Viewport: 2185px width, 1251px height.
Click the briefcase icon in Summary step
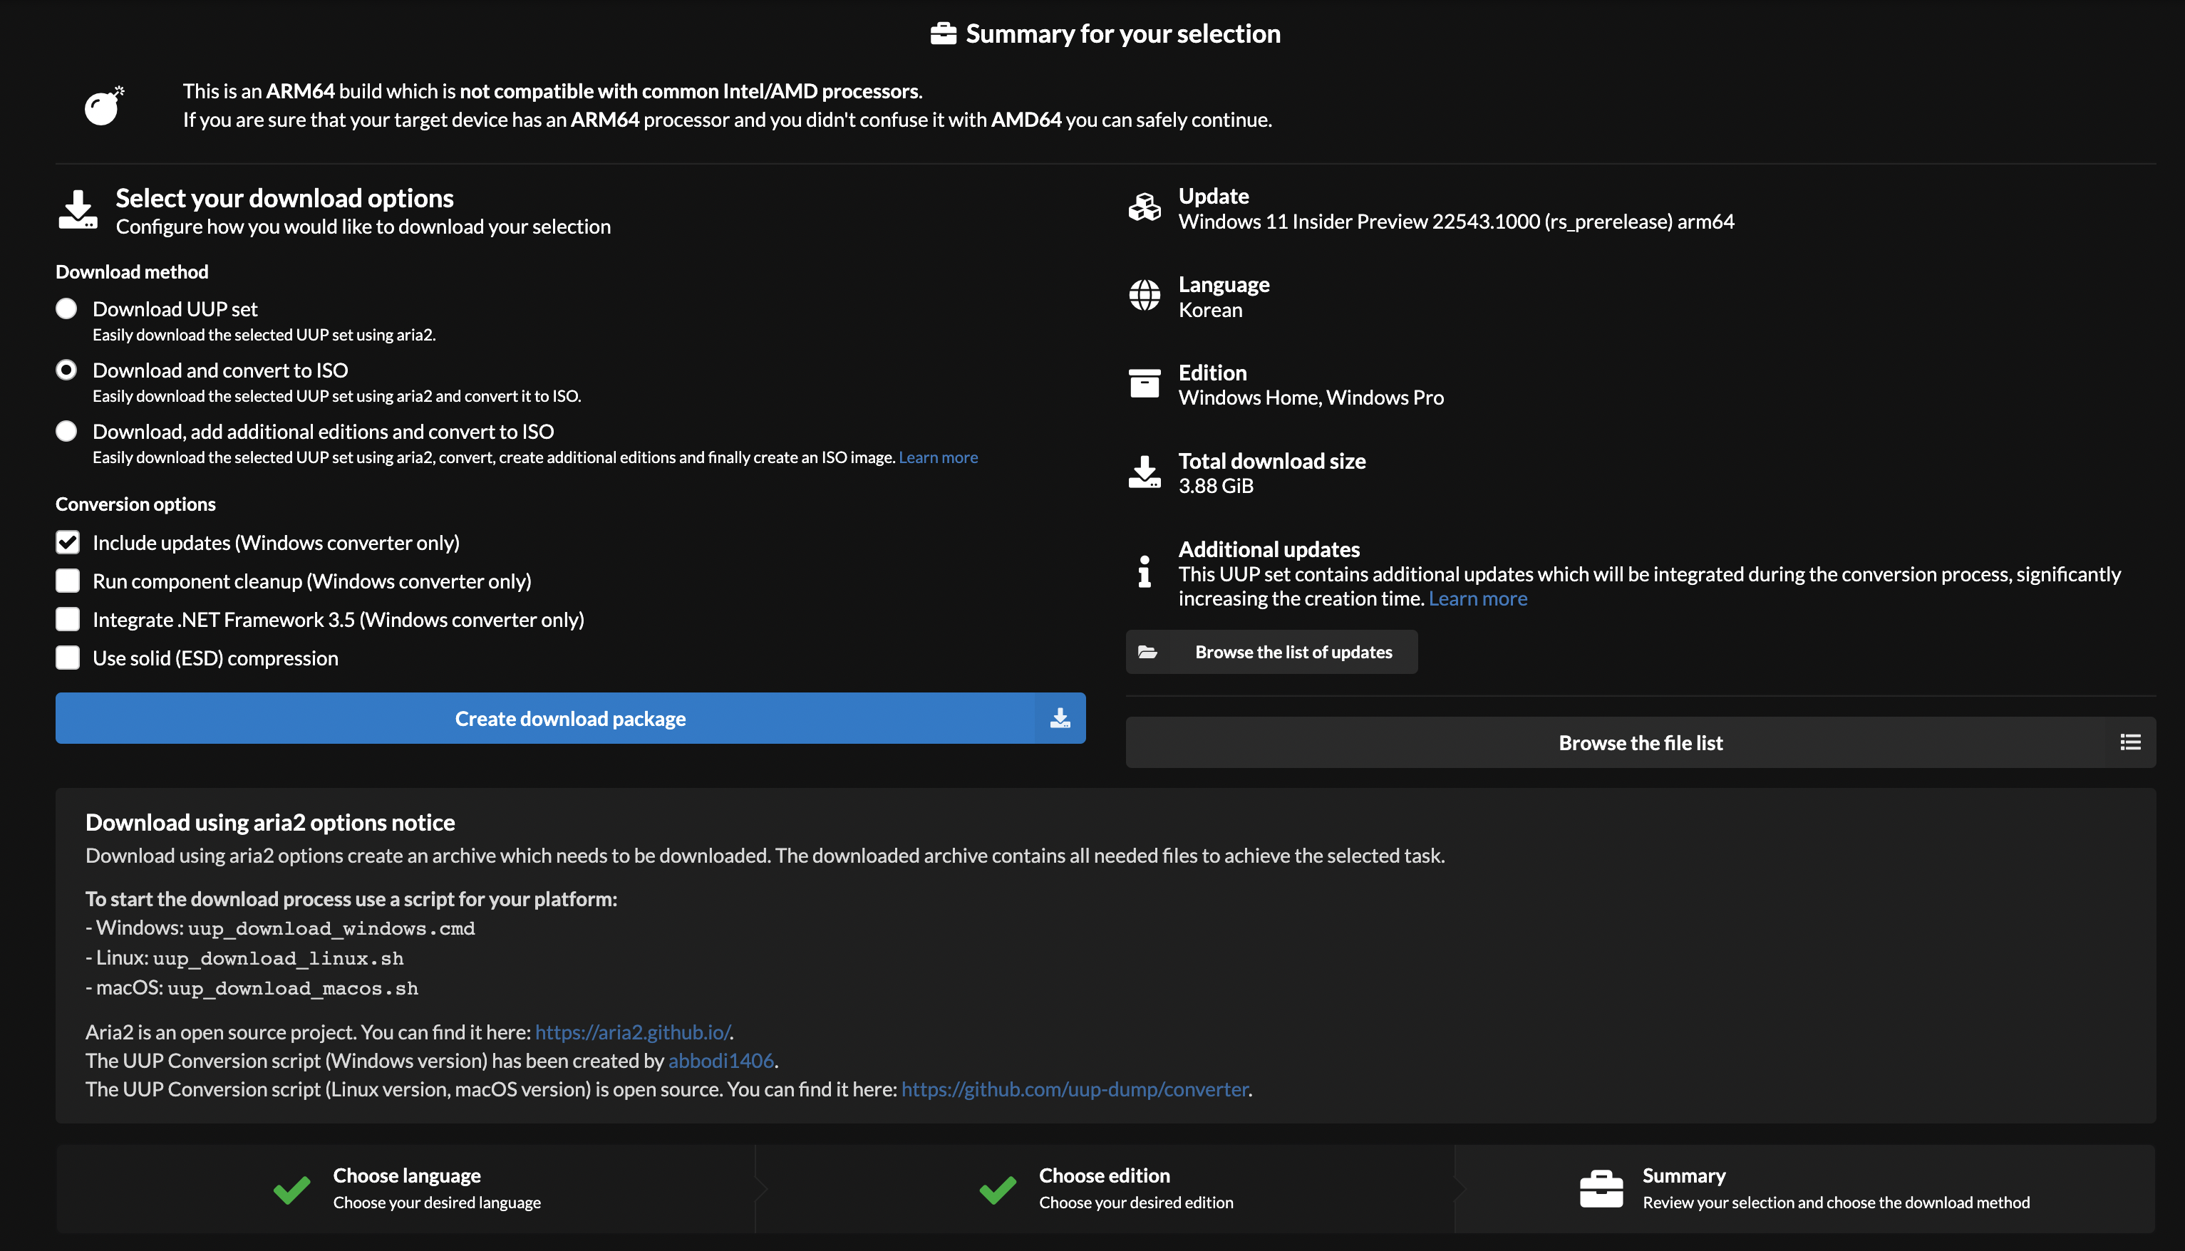[1601, 1189]
